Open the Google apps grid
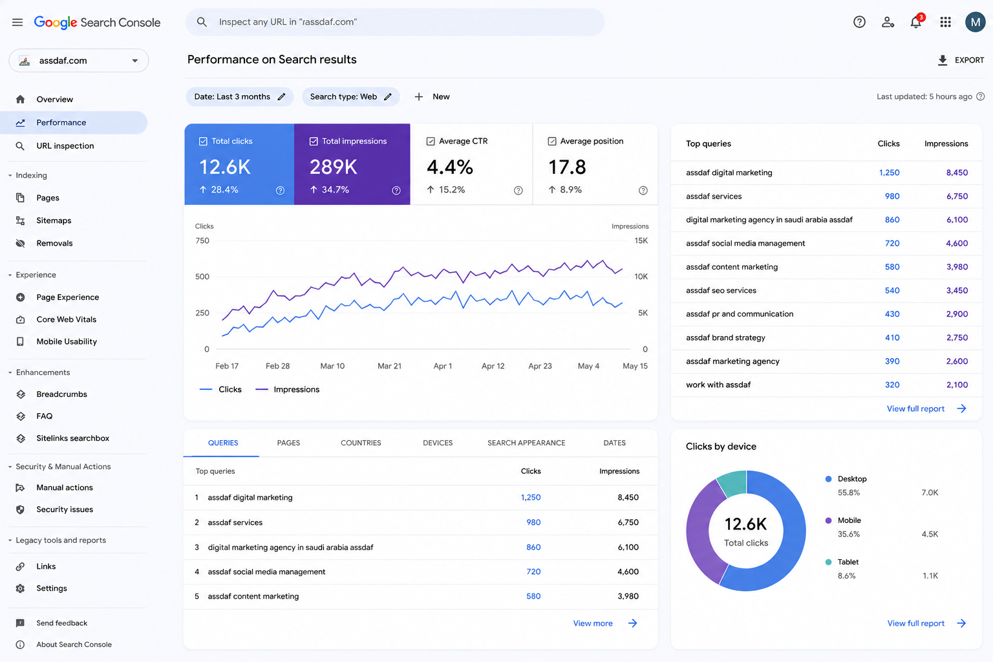993x662 pixels. [x=945, y=22]
